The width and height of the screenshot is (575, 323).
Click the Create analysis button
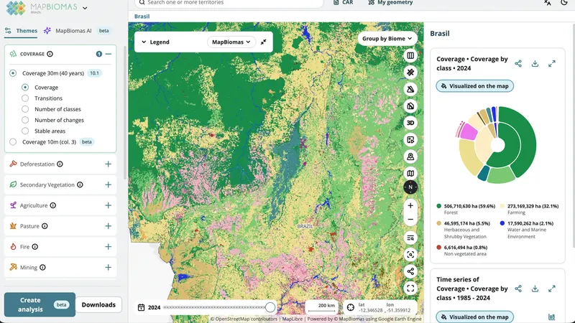click(40, 304)
